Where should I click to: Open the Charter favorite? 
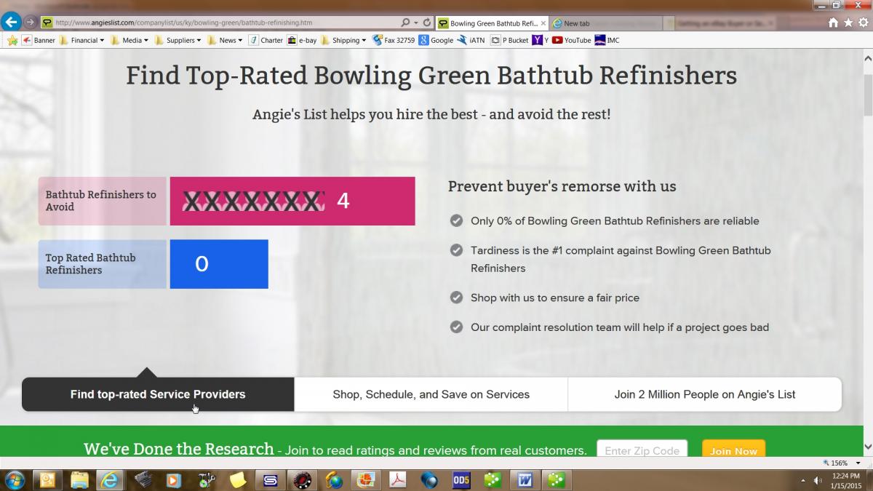(x=266, y=40)
